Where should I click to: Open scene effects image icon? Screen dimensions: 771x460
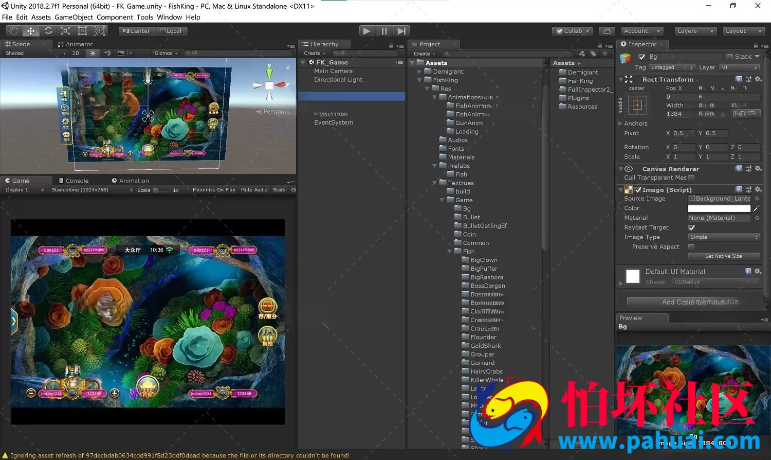point(121,53)
